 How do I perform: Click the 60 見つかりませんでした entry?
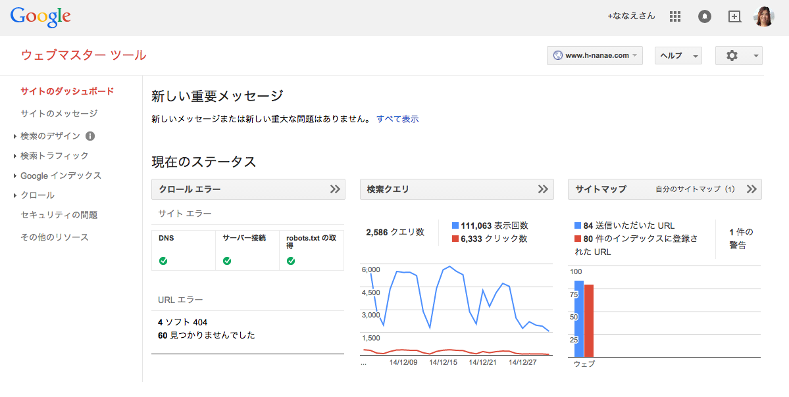point(207,335)
